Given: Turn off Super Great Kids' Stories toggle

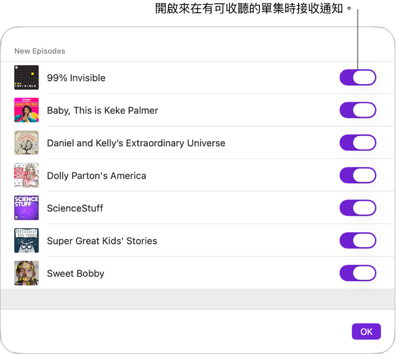Looking at the screenshot, I should tap(358, 241).
